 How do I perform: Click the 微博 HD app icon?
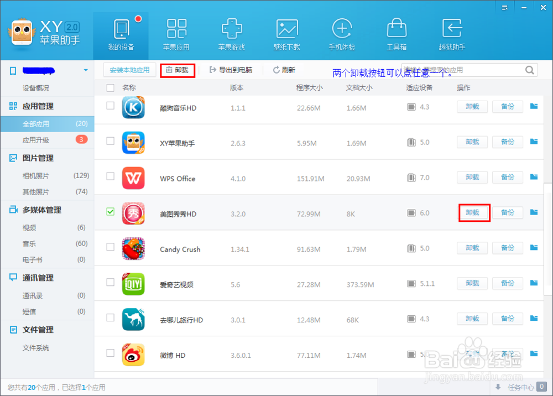click(x=133, y=355)
